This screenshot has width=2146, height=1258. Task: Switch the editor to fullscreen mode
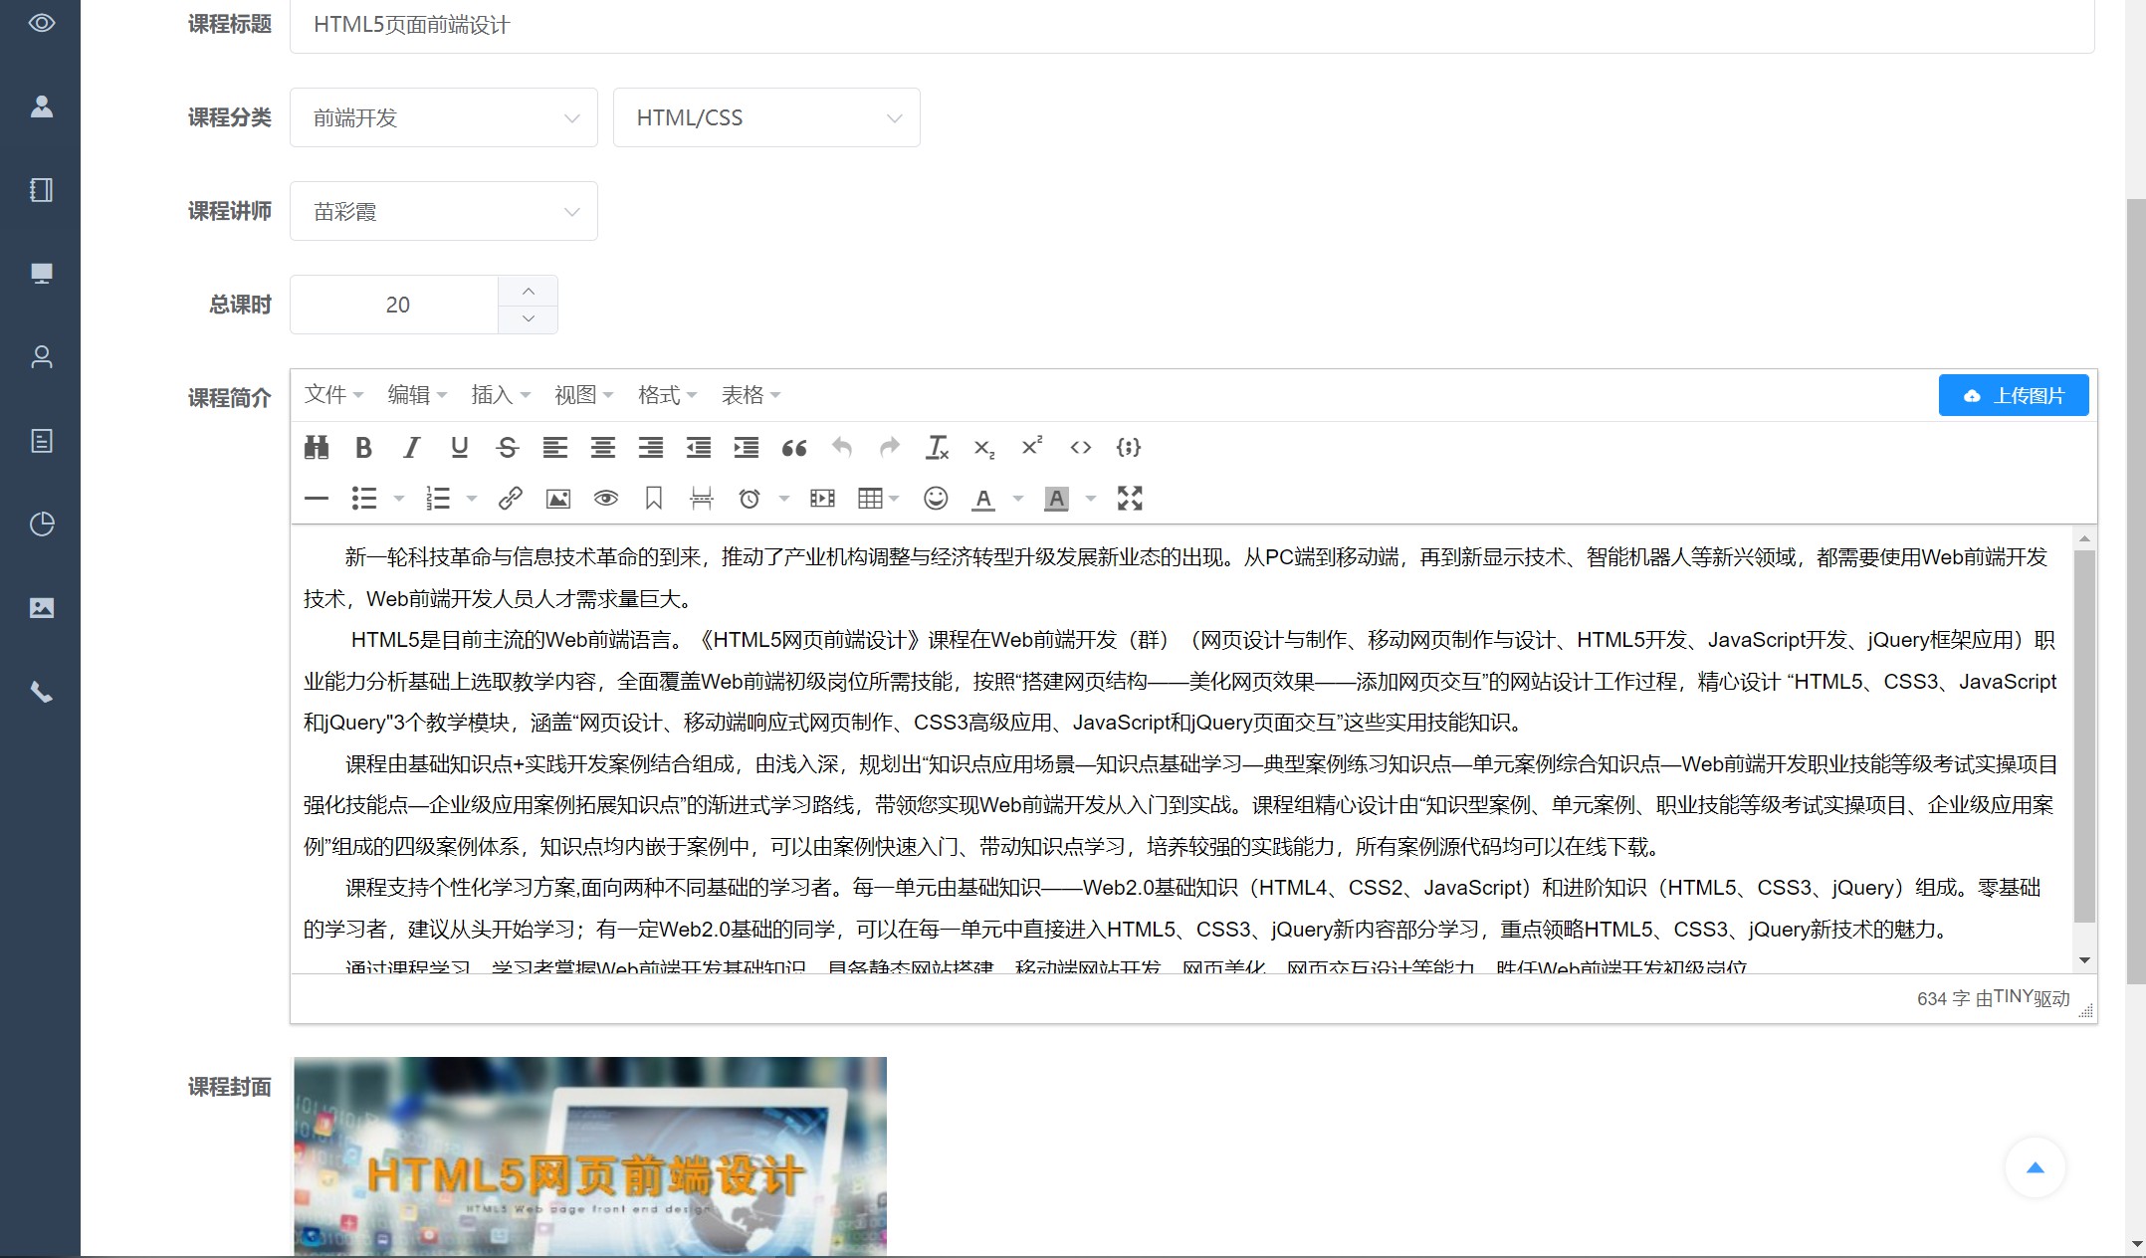coord(1130,499)
